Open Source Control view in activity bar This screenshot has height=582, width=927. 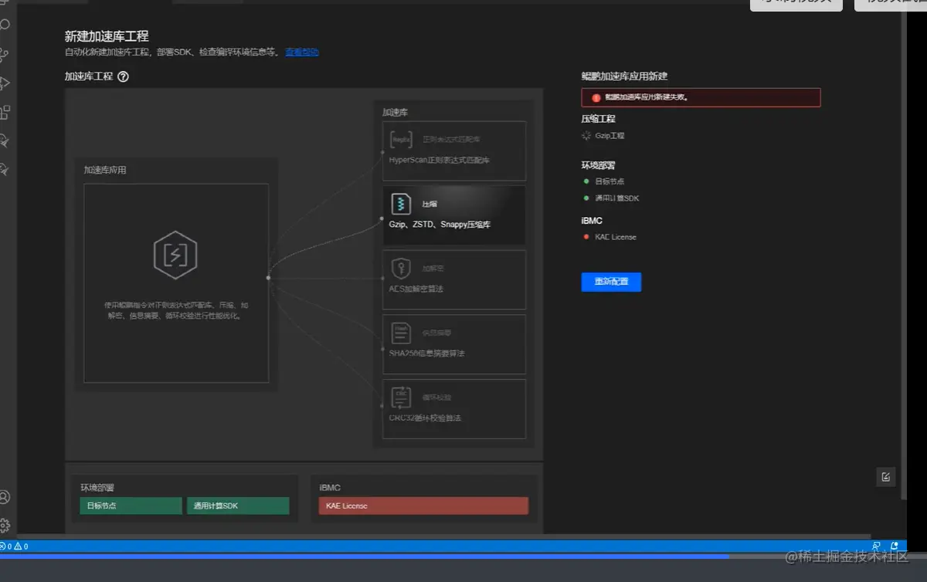5,54
